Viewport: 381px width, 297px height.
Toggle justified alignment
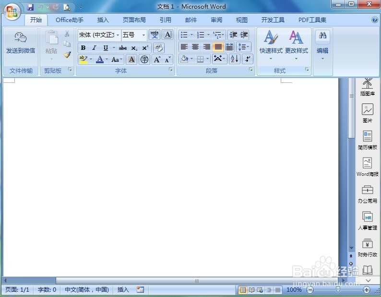218,47
